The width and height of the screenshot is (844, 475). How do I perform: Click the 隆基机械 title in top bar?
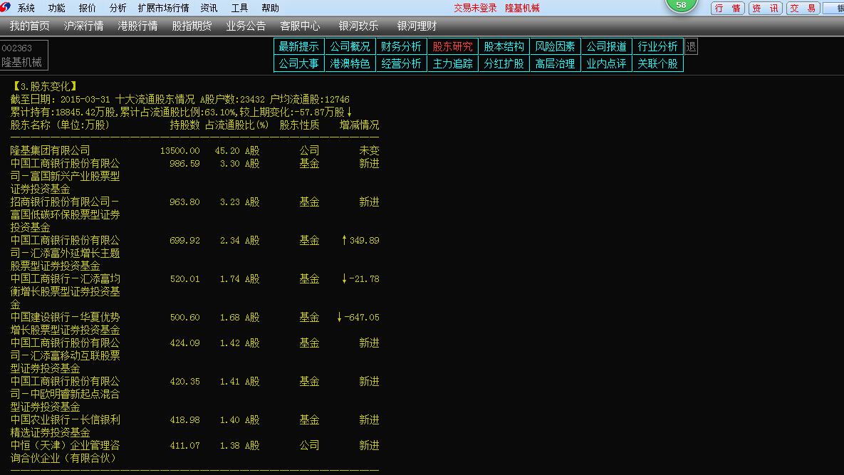[x=522, y=8]
